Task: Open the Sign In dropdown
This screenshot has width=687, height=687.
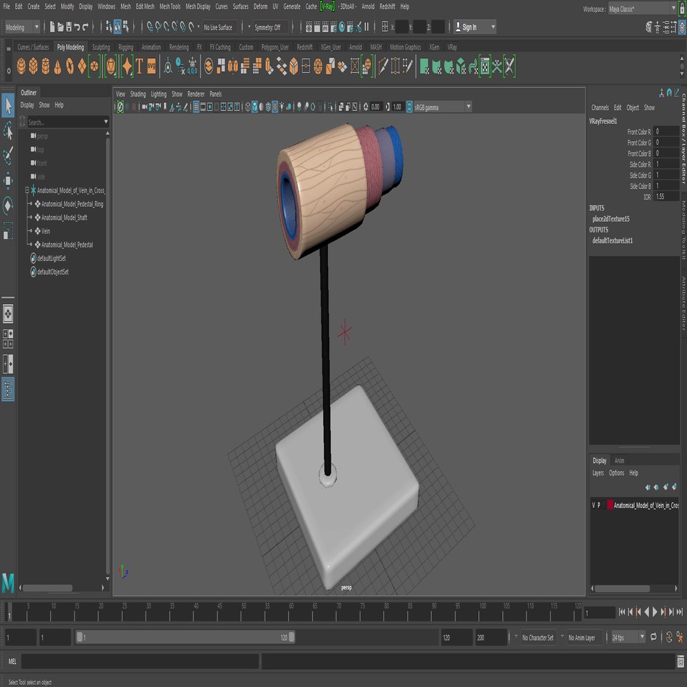Action: tap(475, 27)
